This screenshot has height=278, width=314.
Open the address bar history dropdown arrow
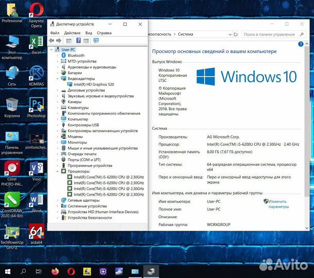coord(230,34)
